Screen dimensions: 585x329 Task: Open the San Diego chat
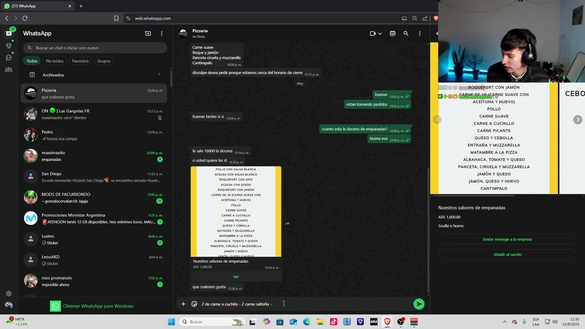[94, 177]
